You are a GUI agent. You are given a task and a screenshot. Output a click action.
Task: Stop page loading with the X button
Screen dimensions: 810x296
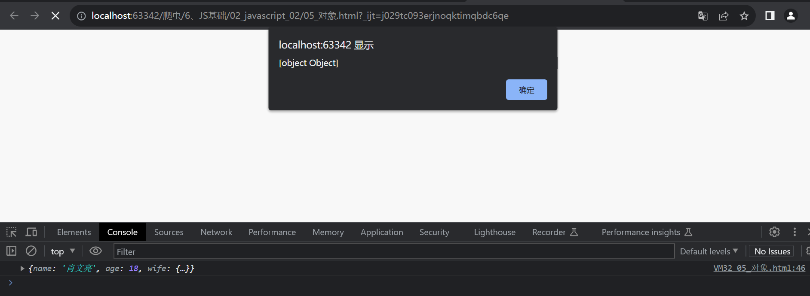pos(55,16)
